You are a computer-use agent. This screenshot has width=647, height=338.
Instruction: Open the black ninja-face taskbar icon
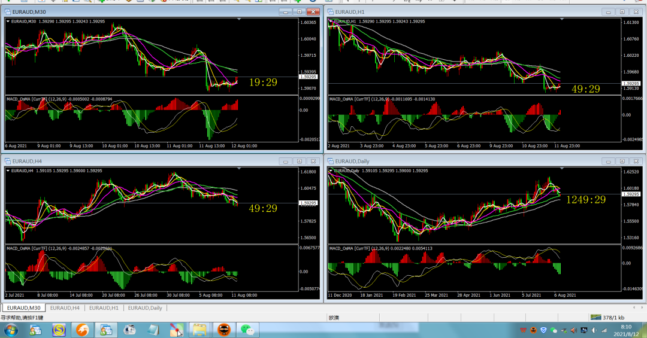223,330
